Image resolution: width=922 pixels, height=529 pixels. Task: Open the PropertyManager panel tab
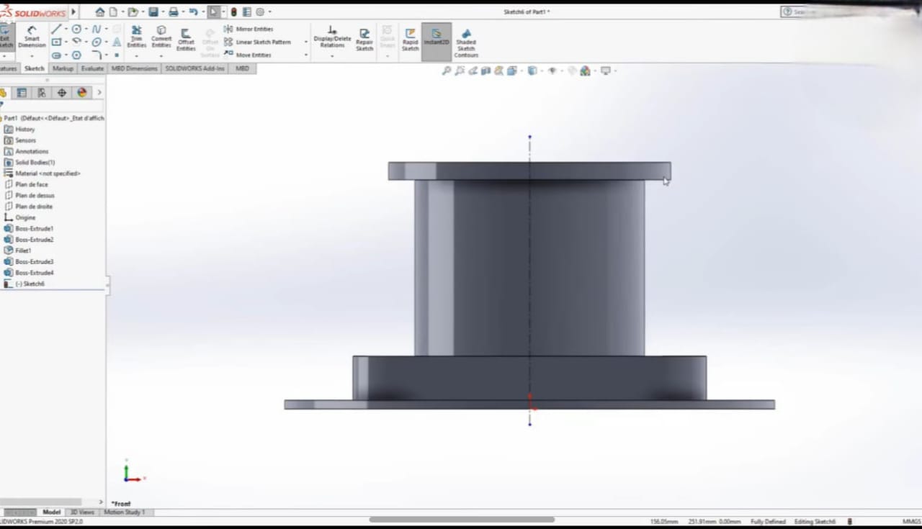coord(22,93)
